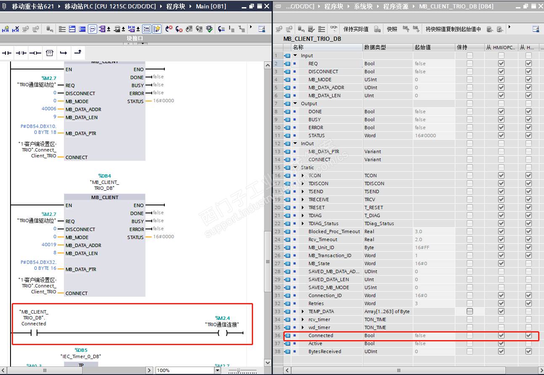Toggle the favorites star icon in toolbar

pos(157,29)
